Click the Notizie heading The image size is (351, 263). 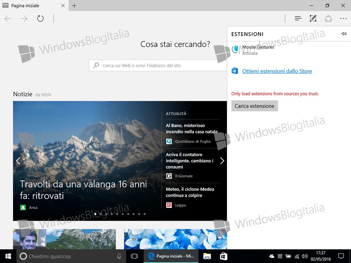tap(23, 94)
